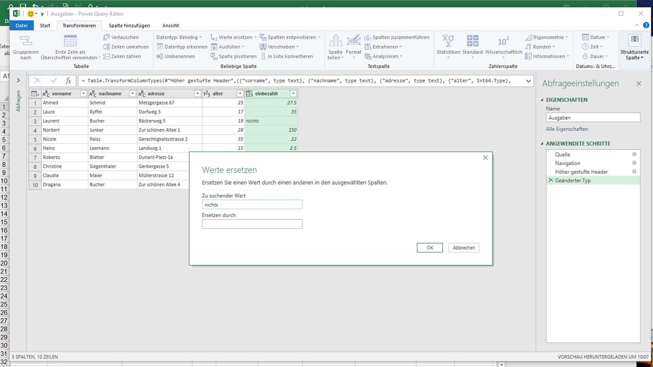This screenshot has height=367, width=653.
Task: Open the Ansicht ribbon tab
Action: coord(170,25)
